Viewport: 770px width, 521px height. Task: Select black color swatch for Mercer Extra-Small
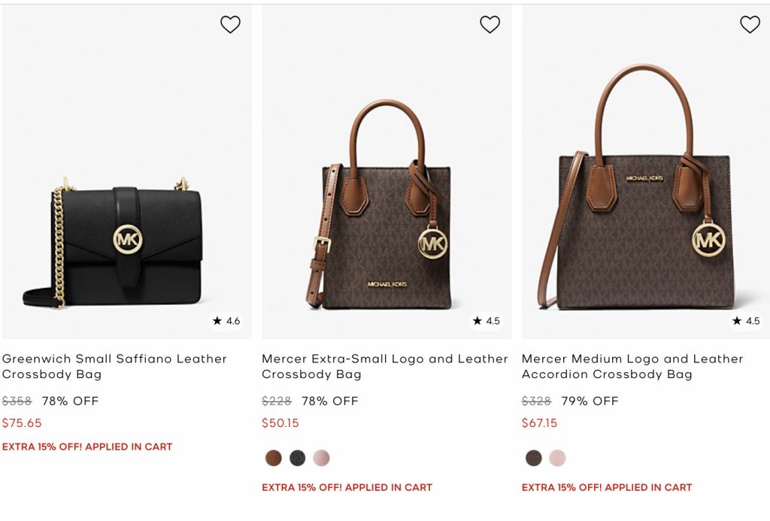click(x=298, y=458)
